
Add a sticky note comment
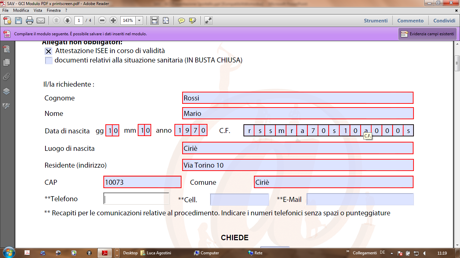point(182,20)
